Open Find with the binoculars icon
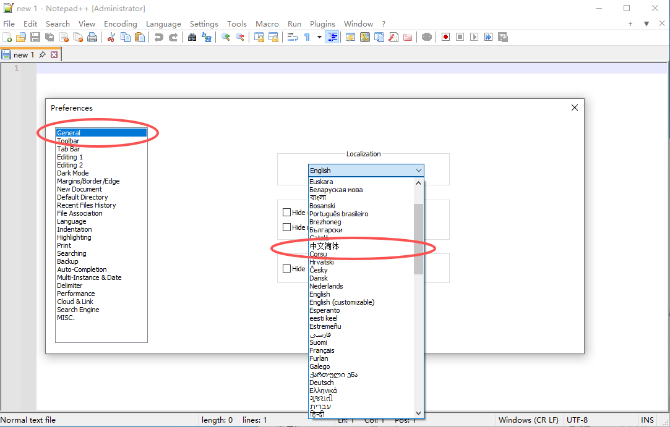Viewport: 670px width, 427px height. click(192, 37)
